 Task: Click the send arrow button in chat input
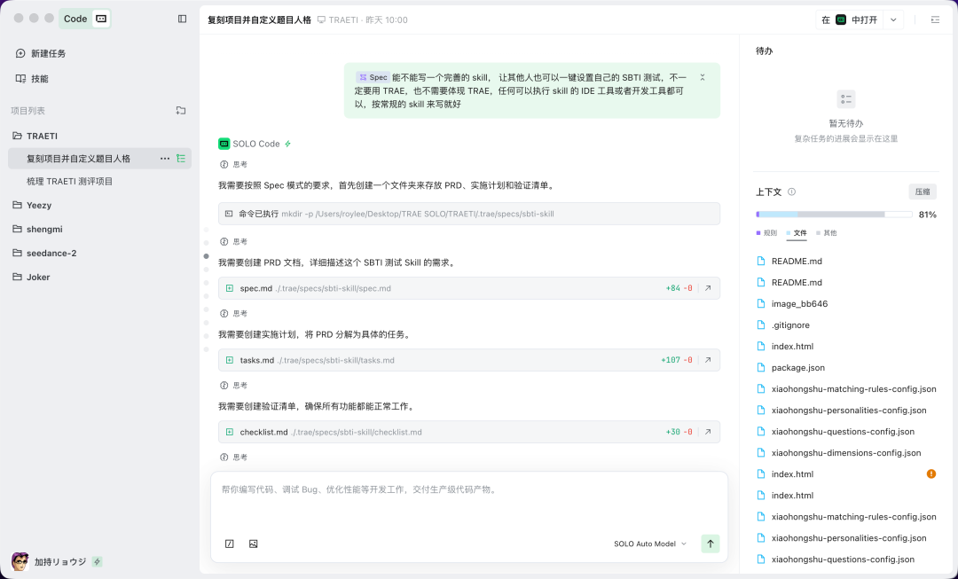point(710,544)
